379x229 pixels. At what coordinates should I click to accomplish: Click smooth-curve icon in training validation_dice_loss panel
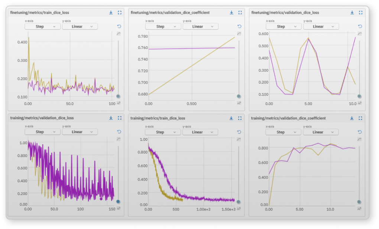click(x=119, y=139)
